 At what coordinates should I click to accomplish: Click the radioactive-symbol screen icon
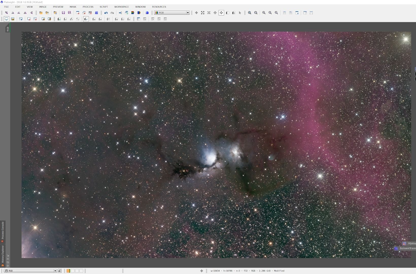(43, 19)
